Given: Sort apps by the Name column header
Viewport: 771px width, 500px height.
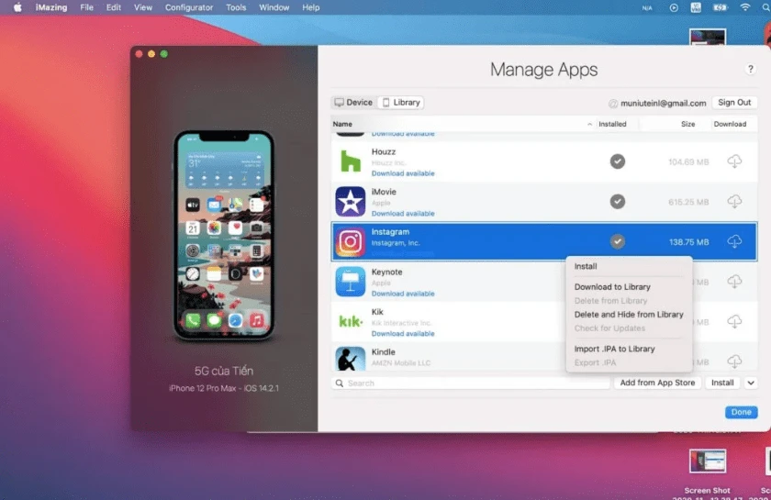Looking at the screenshot, I should click(x=342, y=124).
